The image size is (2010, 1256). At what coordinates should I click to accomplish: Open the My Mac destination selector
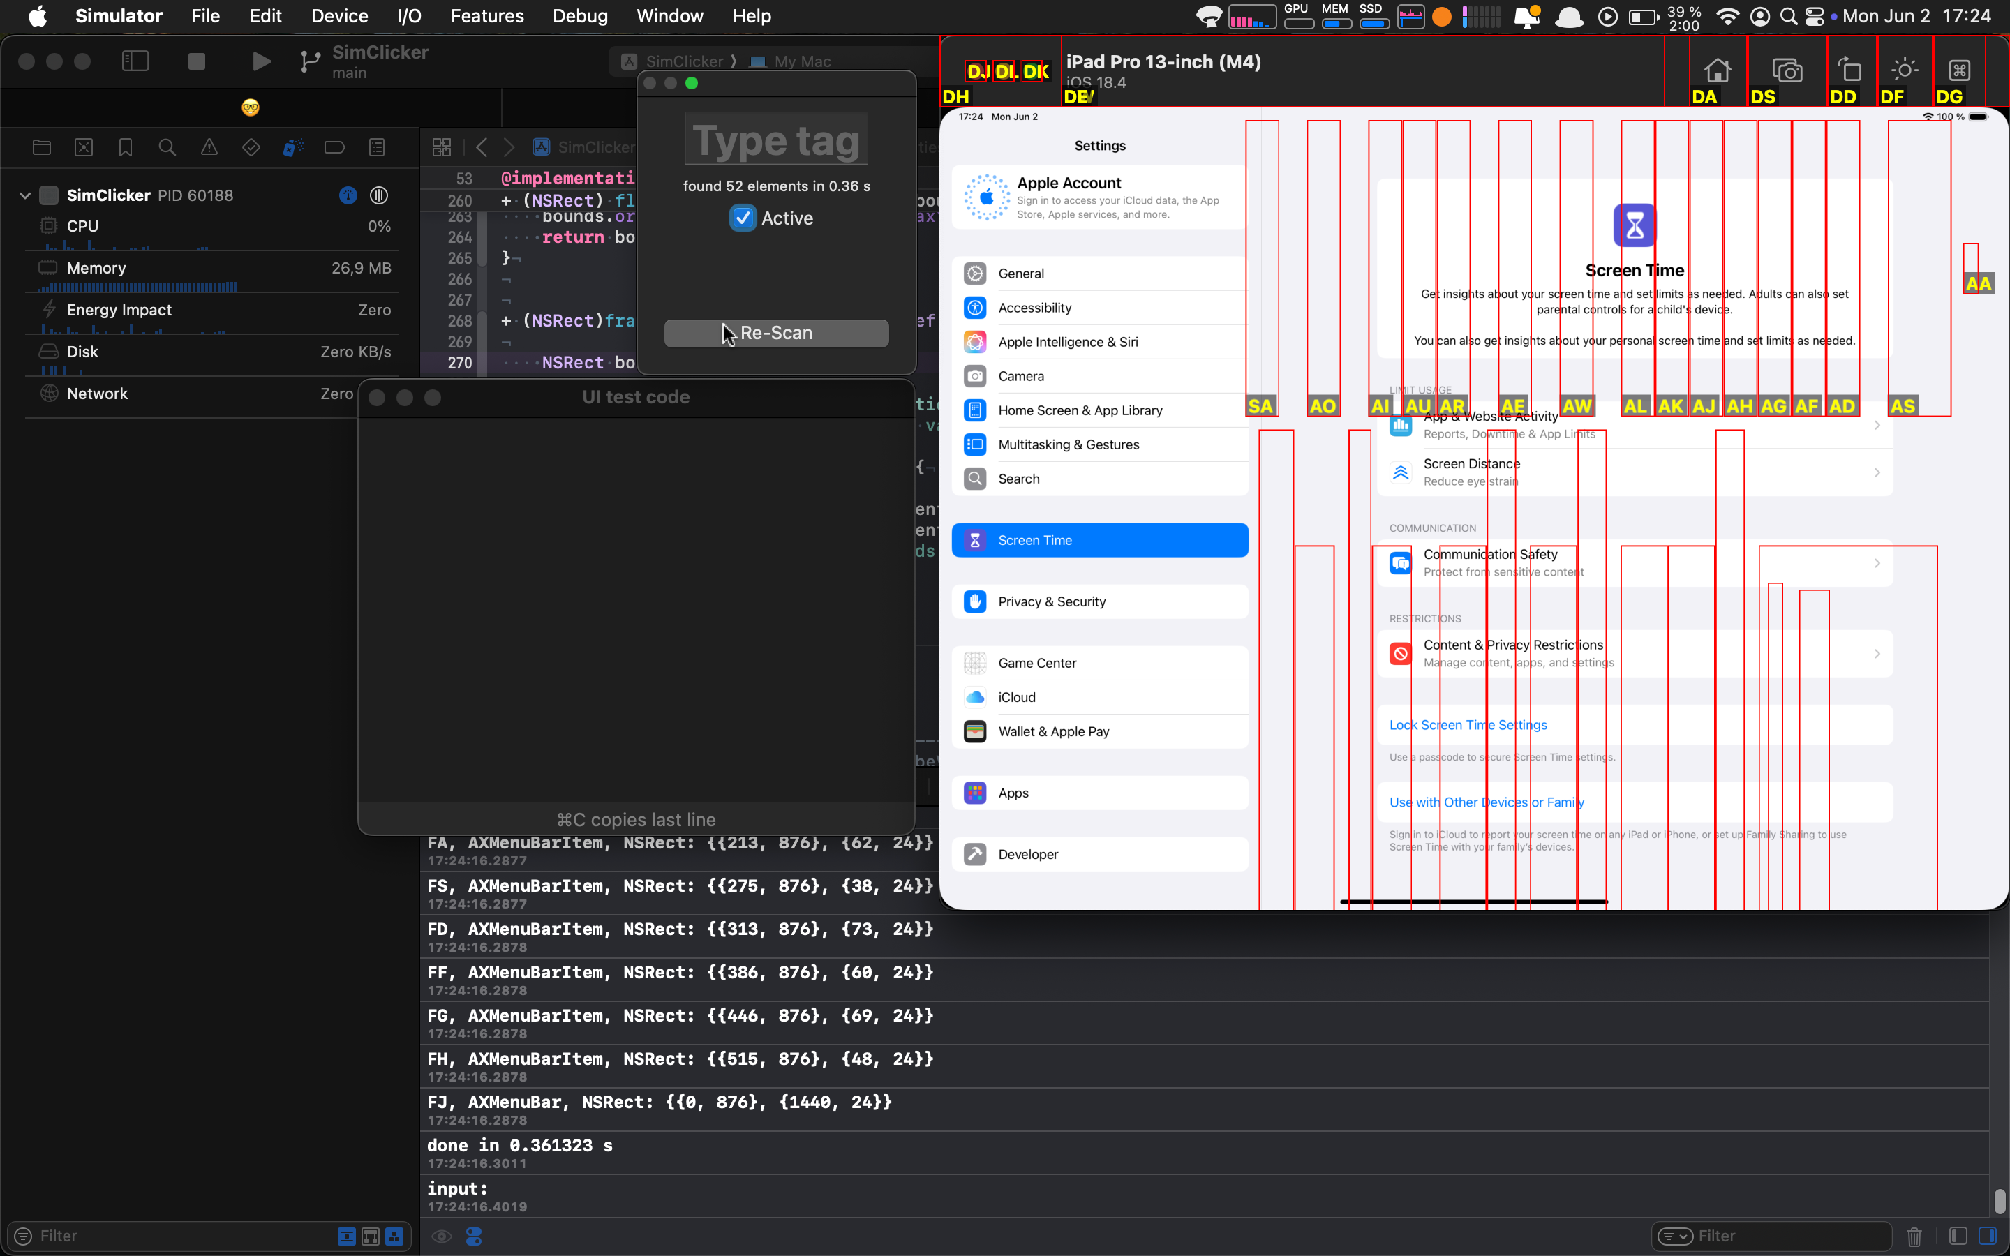point(791,61)
